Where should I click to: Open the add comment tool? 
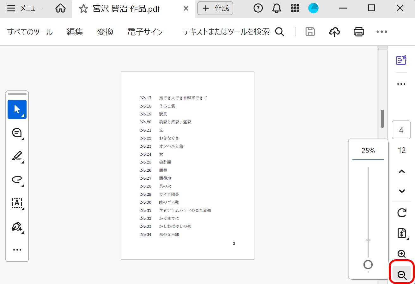(x=17, y=133)
